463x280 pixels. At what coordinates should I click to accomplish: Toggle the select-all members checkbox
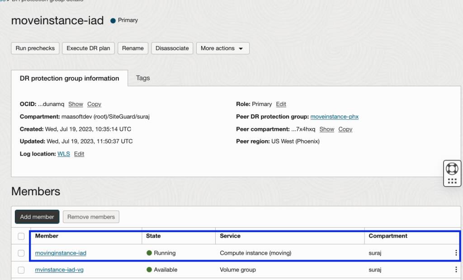21,236
